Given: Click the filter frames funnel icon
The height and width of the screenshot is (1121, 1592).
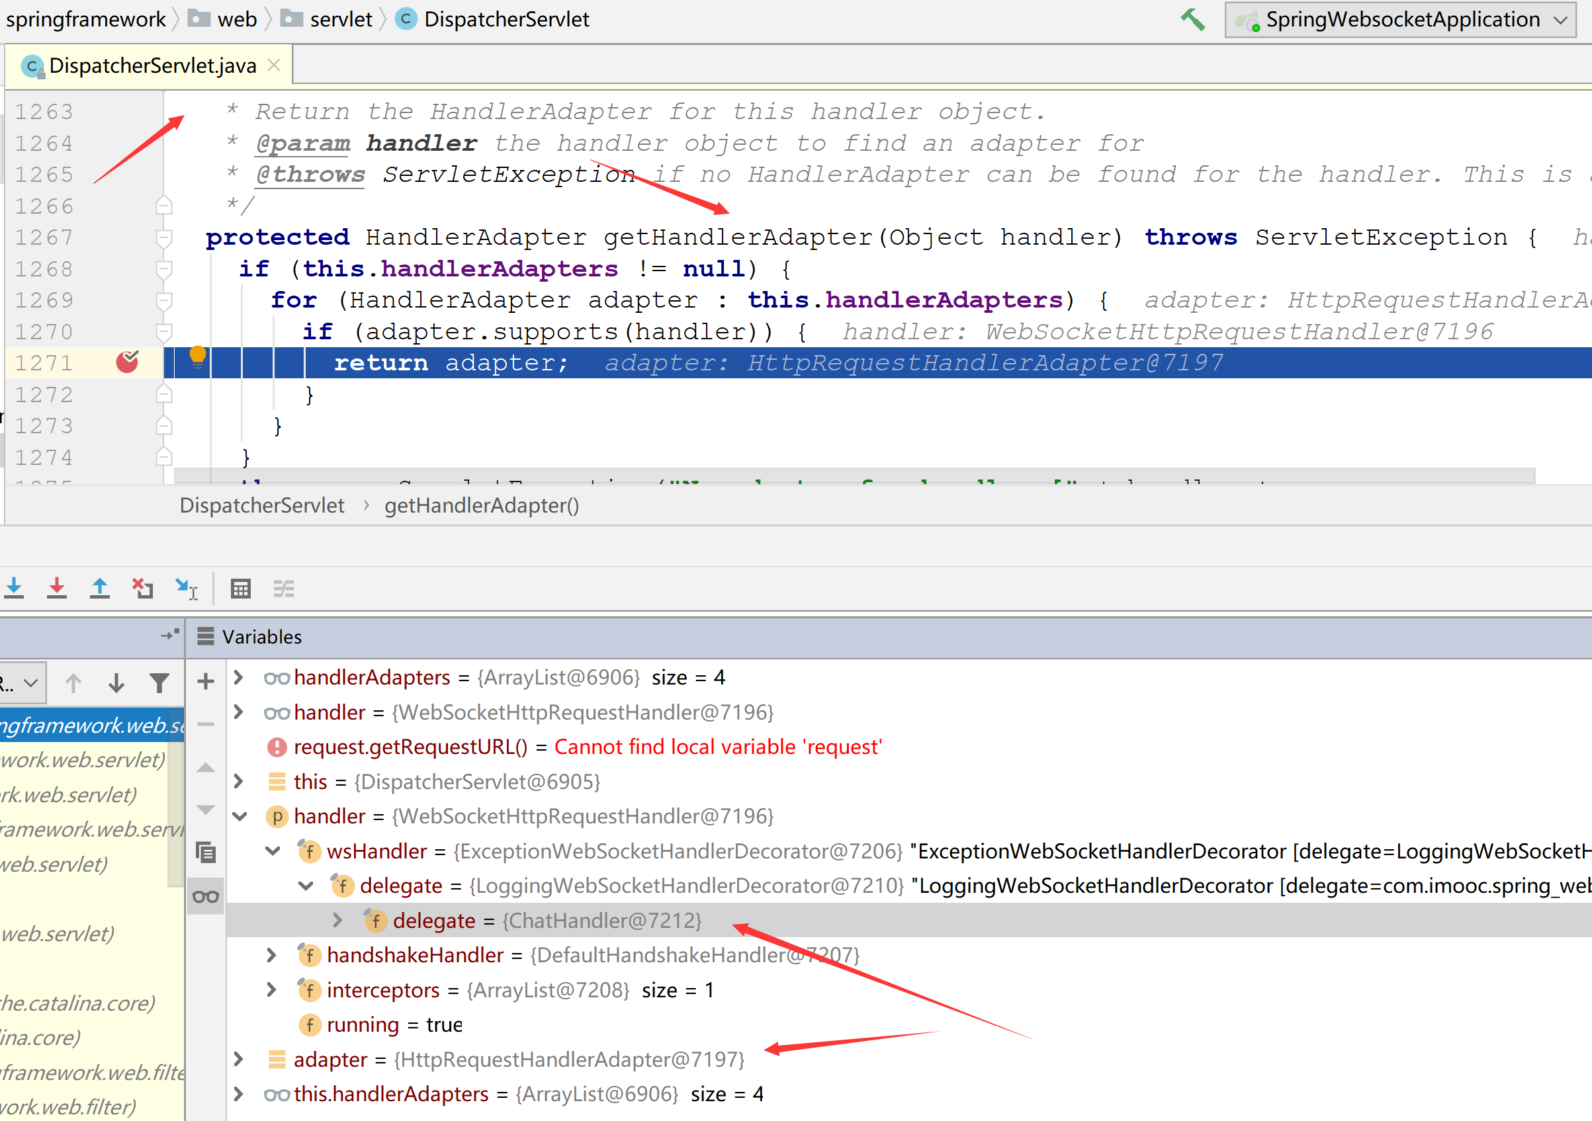Looking at the screenshot, I should tap(159, 683).
